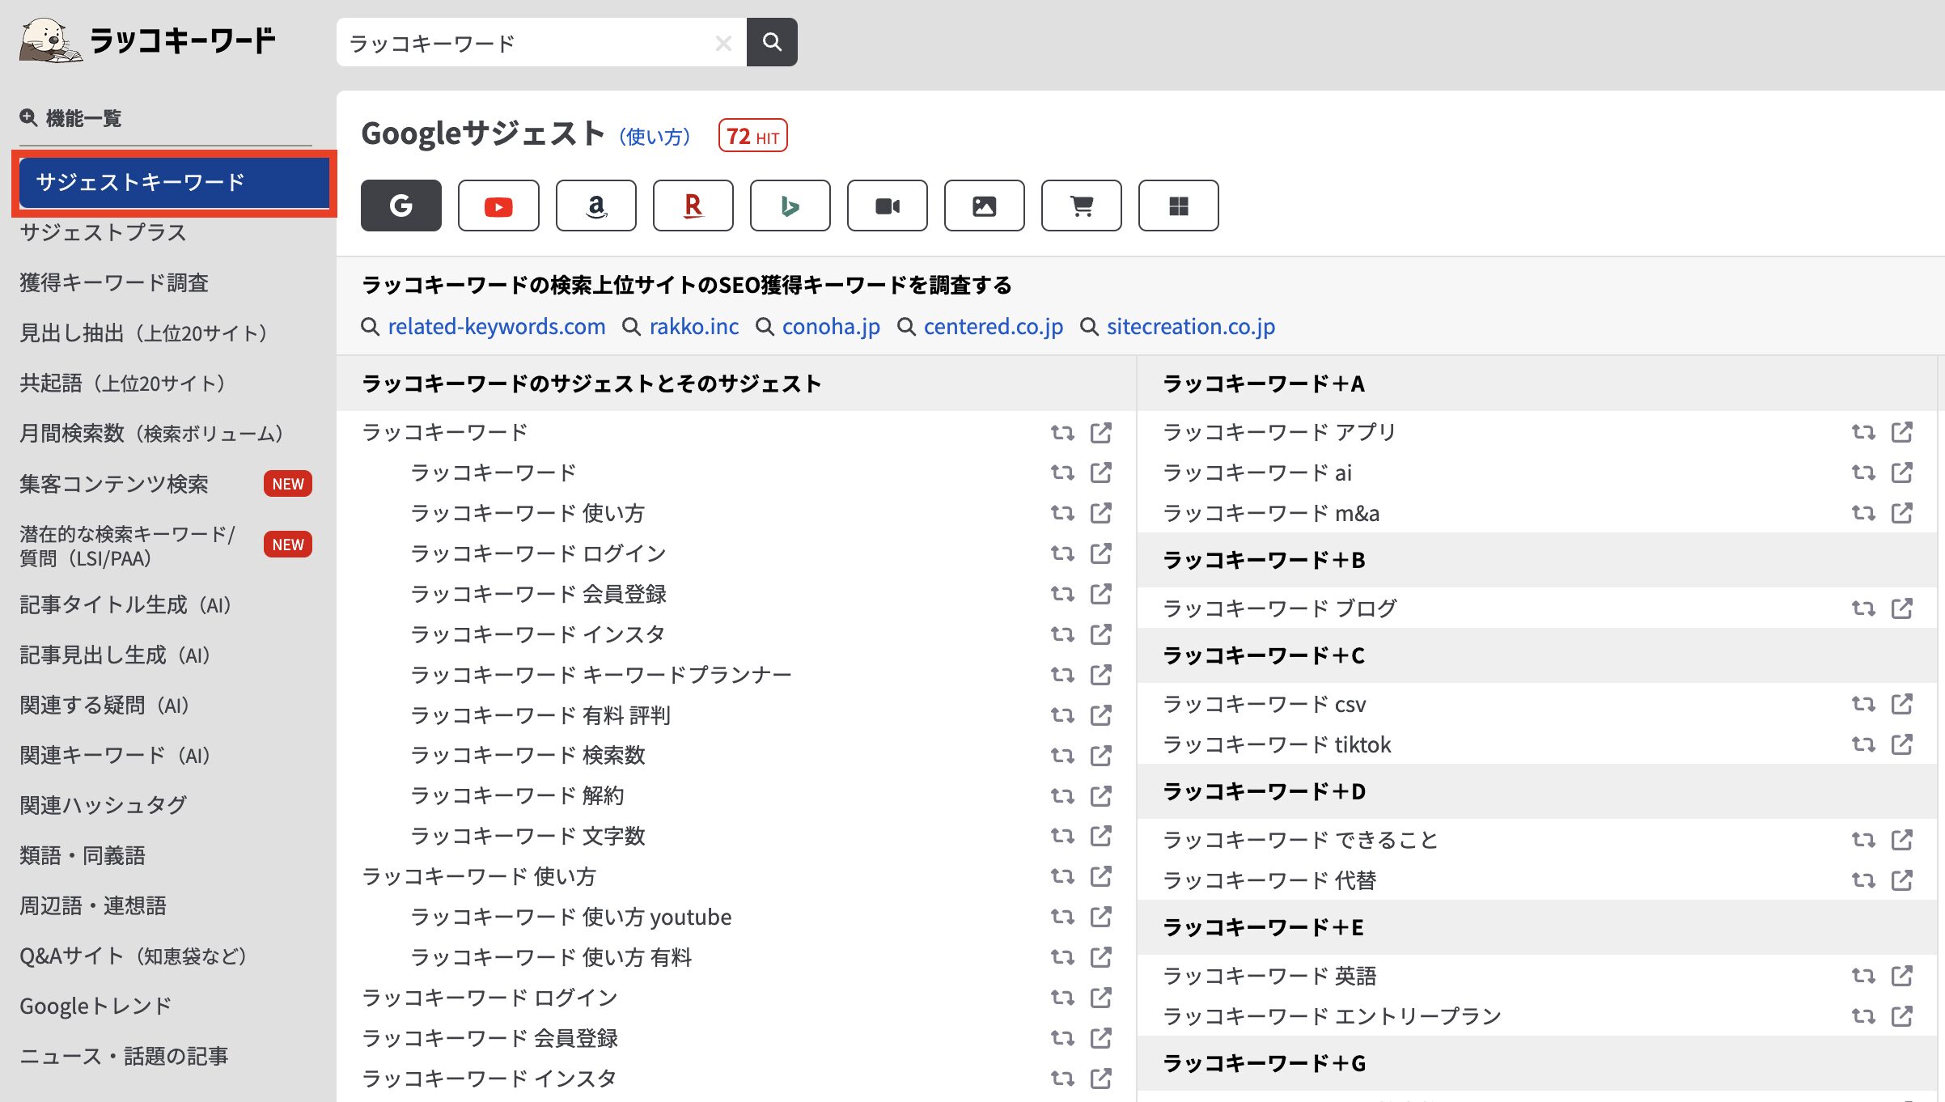Click the magnifier search button
The image size is (1945, 1102).
(x=772, y=42)
